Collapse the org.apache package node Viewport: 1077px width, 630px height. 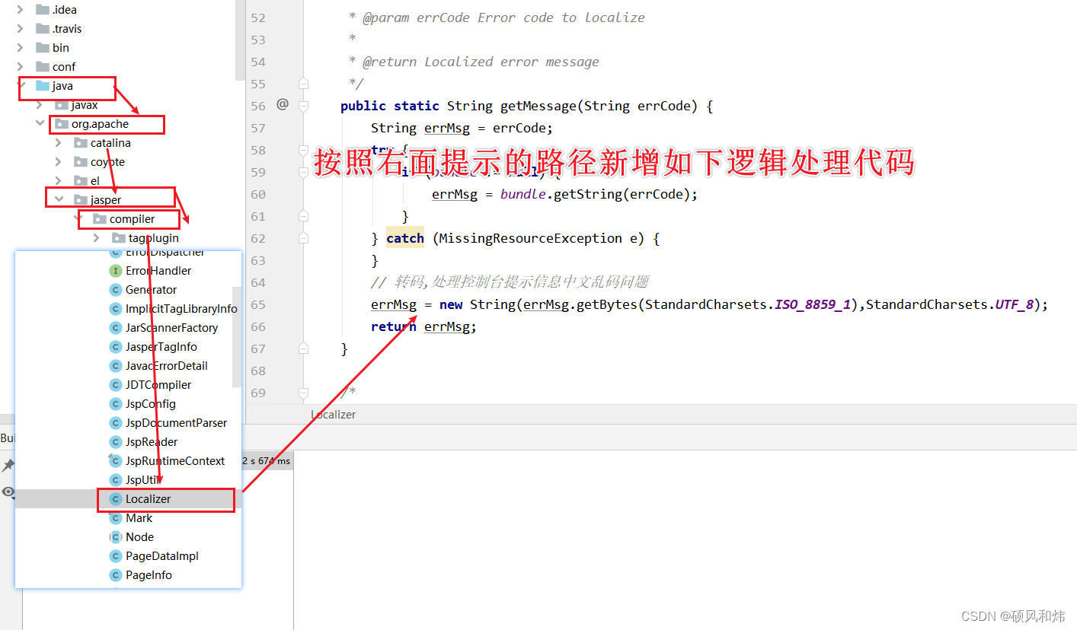point(40,124)
